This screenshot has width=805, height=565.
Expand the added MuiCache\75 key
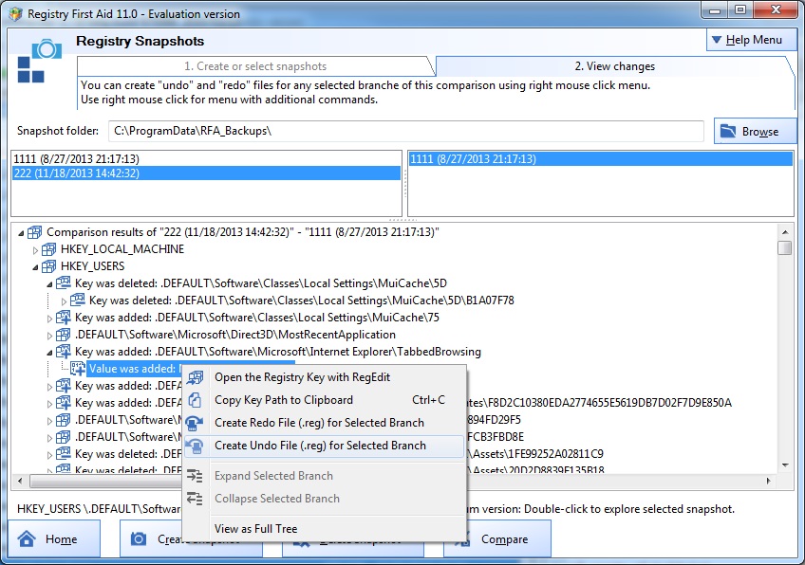[x=49, y=319]
